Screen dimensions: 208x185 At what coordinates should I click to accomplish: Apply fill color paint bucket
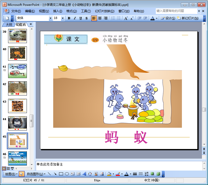[x=109, y=174]
